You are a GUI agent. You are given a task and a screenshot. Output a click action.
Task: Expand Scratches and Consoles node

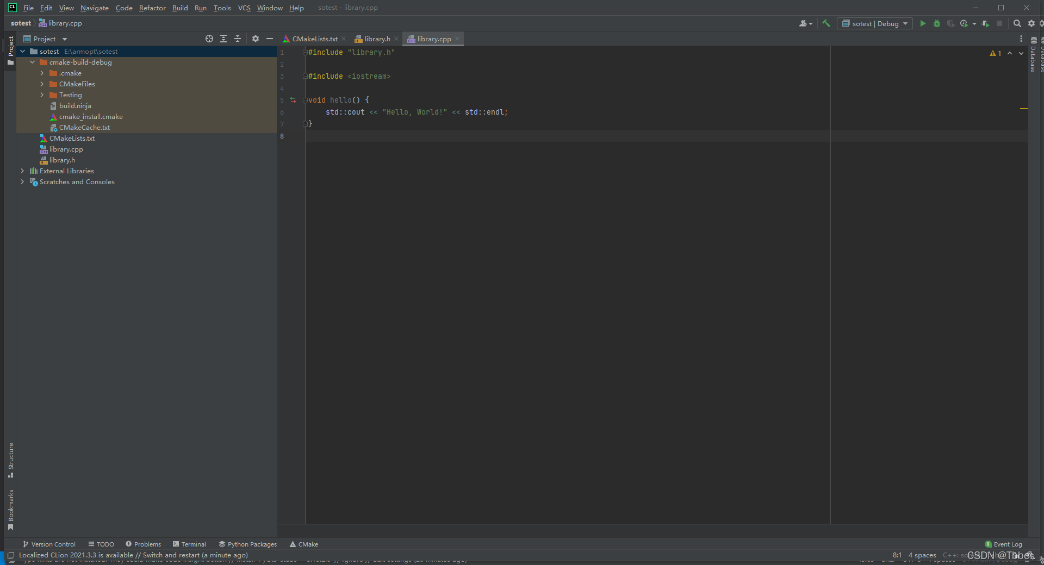pos(23,181)
